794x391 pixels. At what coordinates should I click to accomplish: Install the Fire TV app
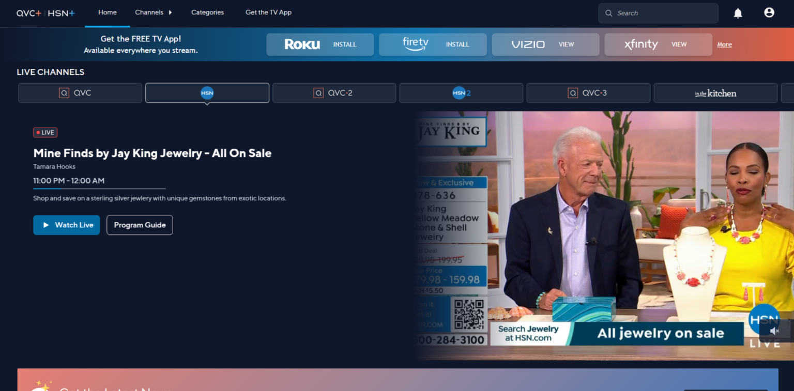433,44
